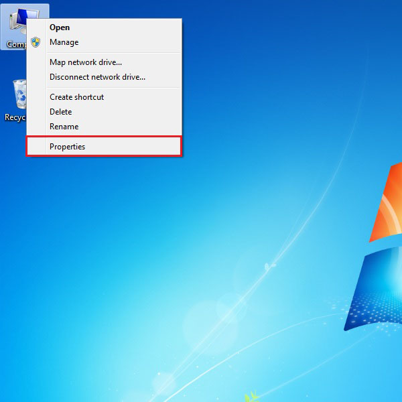Image resolution: width=402 pixels, height=402 pixels.
Task: Select the Recycle Bin desktop icon
Action: pos(15,100)
